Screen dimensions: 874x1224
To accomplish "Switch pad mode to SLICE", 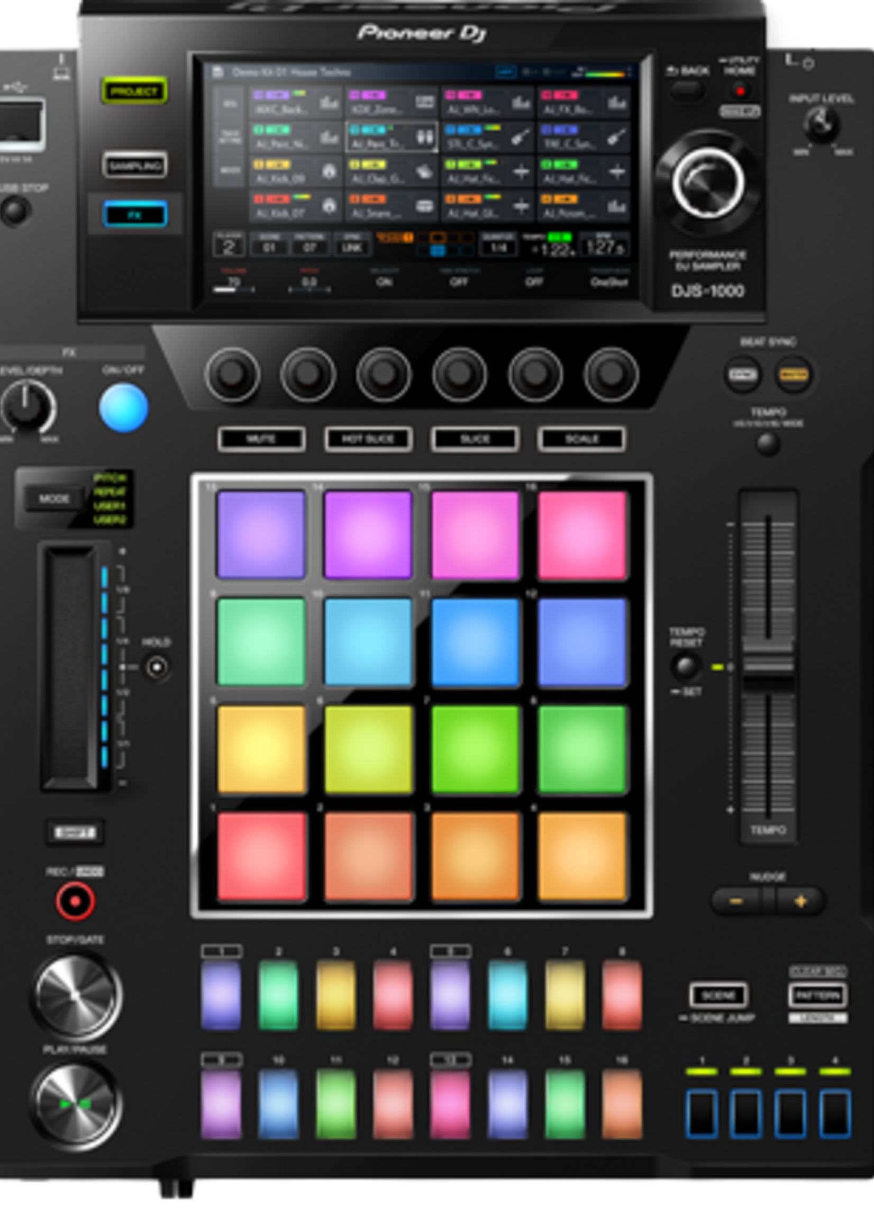I will tap(475, 439).
